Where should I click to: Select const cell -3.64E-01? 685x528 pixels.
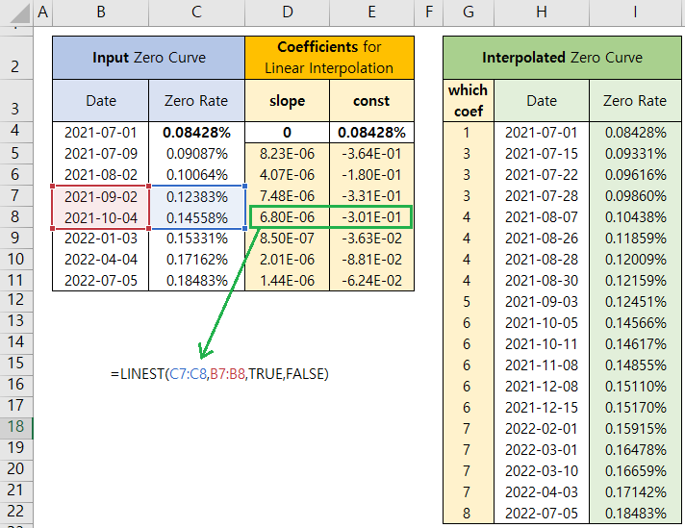pos(371,154)
